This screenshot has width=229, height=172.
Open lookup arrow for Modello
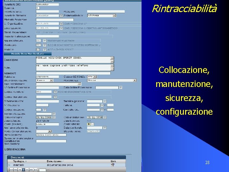pos(45,50)
